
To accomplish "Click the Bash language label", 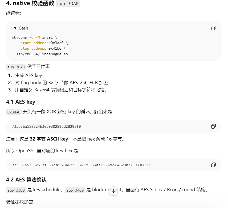I will tap(23, 28).
